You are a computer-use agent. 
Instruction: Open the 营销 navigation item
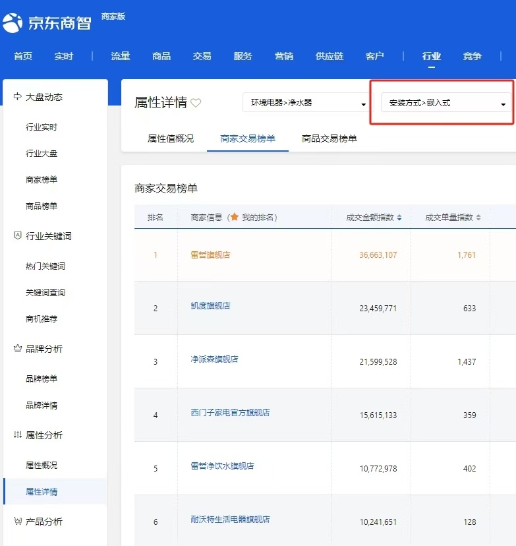(x=284, y=56)
